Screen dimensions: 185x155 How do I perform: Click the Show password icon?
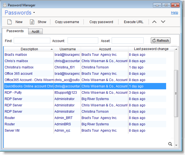(x=32, y=22)
